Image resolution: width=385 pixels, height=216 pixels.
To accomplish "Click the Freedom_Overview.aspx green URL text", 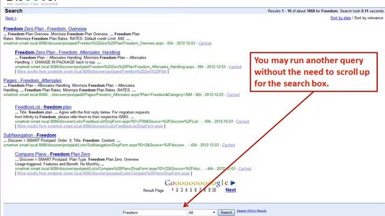I will (x=84, y=43).
